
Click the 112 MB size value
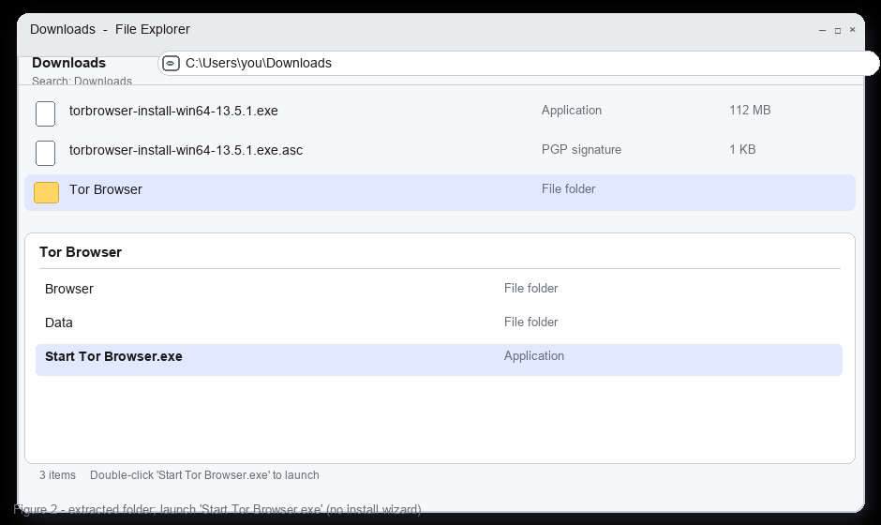750,111
